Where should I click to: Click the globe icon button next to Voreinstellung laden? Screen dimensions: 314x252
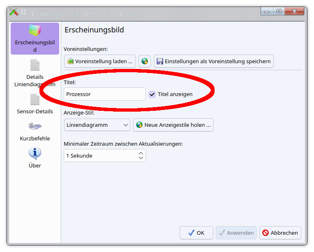pos(145,61)
